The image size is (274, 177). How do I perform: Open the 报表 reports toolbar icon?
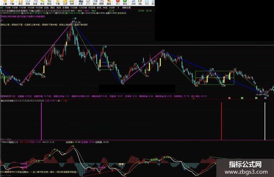tap(28, 2)
